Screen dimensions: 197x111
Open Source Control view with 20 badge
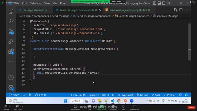pyautogui.click(x=11, y=31)
